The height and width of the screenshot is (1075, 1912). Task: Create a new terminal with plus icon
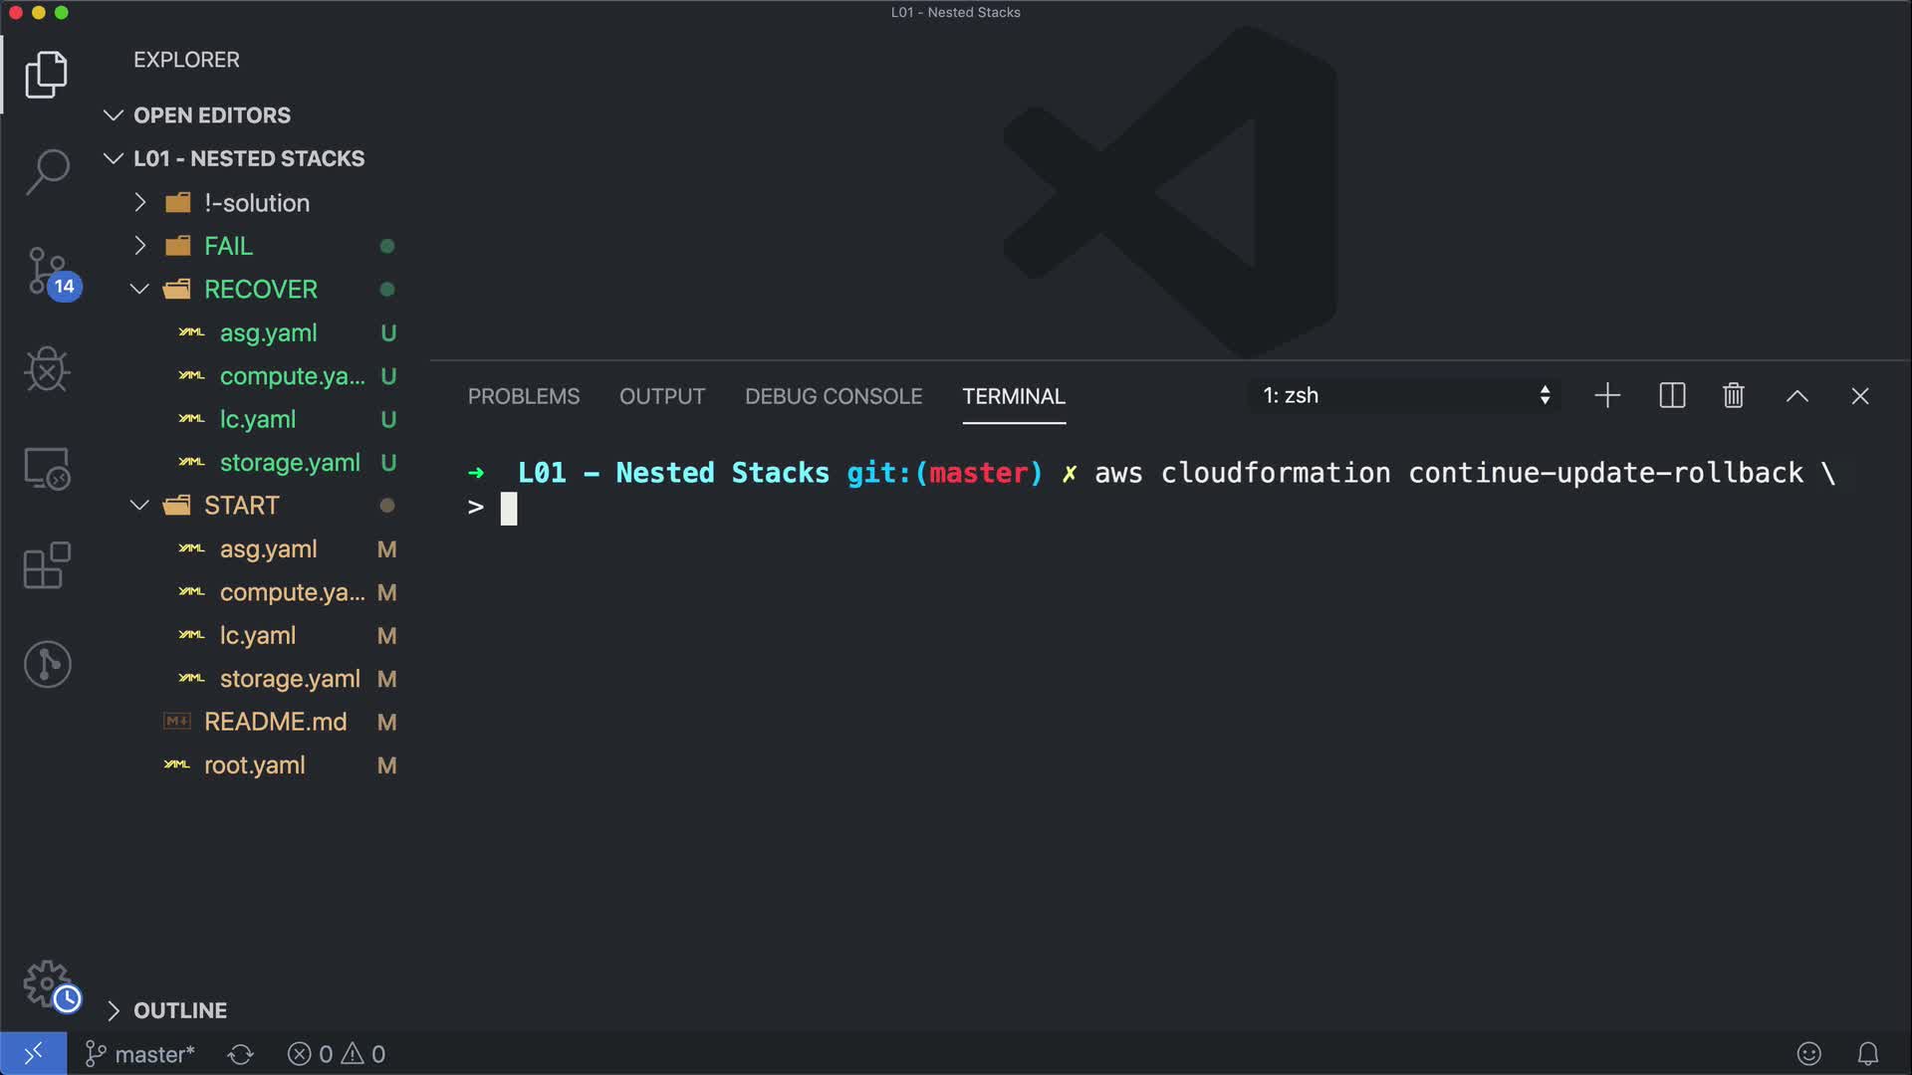(x=1607, y=396)
